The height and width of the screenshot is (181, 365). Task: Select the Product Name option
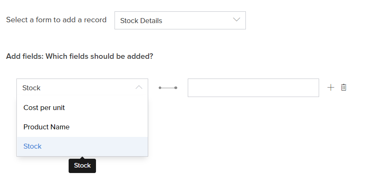pos(46,127)
